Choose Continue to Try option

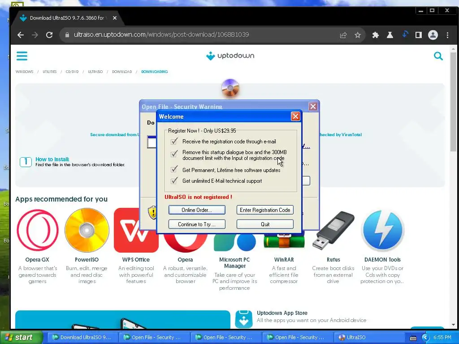[x=197, y=224]
